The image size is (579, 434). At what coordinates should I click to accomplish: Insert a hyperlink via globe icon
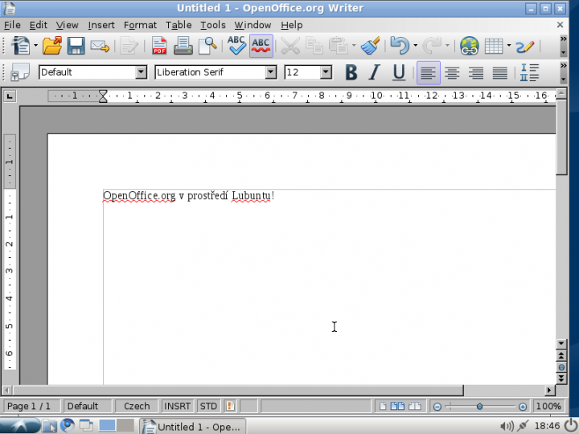point(470,46)
